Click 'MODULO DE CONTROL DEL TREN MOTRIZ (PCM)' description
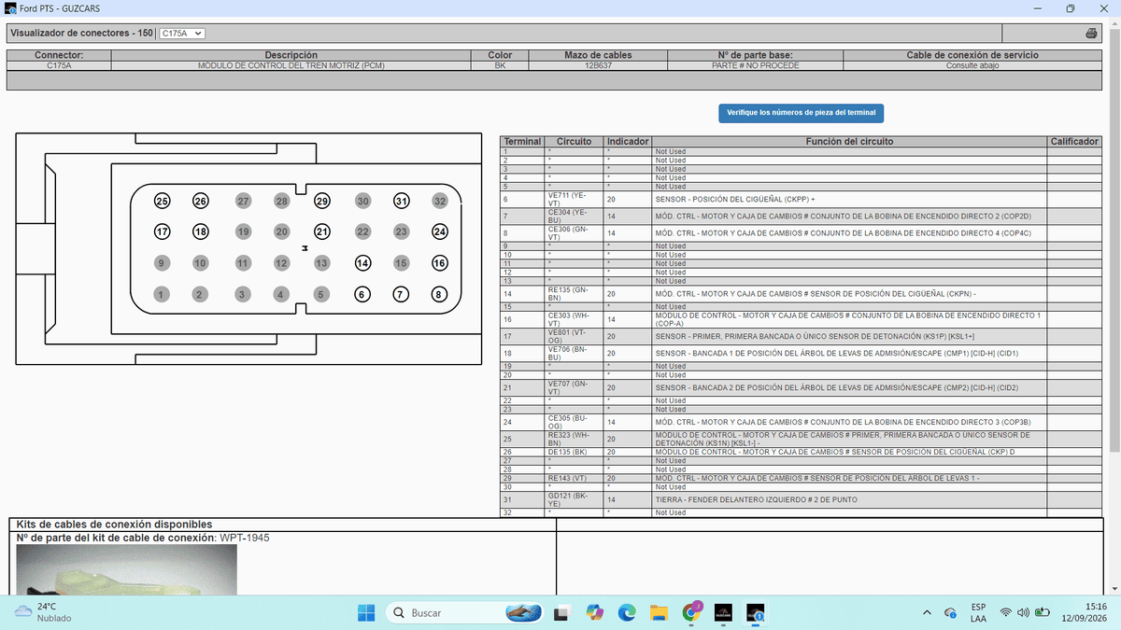Screen dimensions: 1121x630 click(x=291, y=65)
